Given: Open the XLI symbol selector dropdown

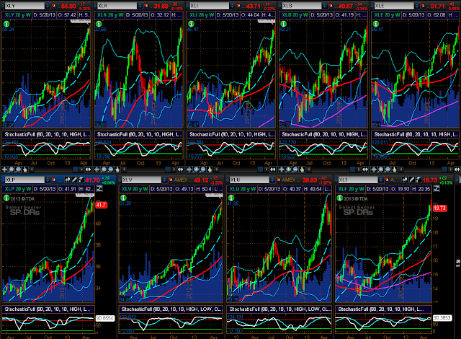Looking at the screenshot, I should click(x=233, y=6).
